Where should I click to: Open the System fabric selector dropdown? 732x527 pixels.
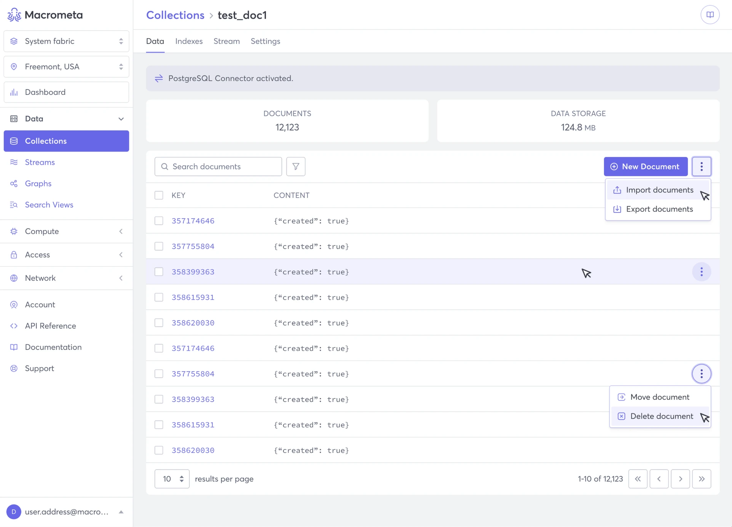pos(66,41)
